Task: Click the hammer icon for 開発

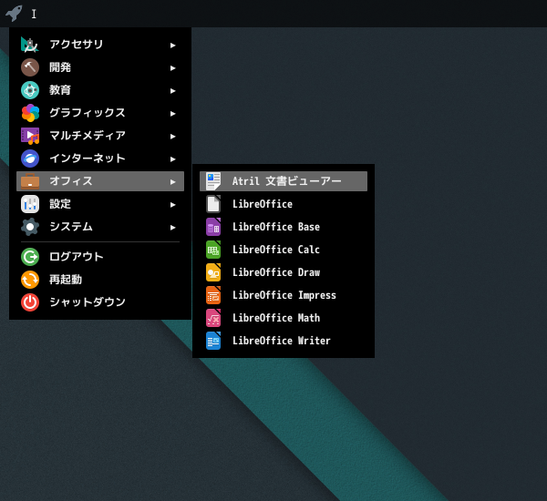Action: [30, 67]
